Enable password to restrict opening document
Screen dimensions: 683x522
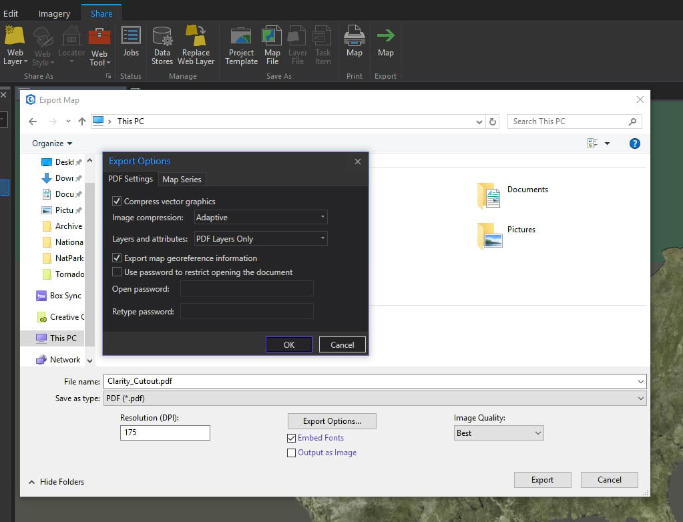click(117, 272)
